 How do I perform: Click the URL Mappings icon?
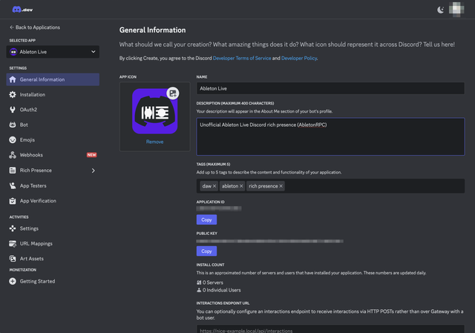13,243
